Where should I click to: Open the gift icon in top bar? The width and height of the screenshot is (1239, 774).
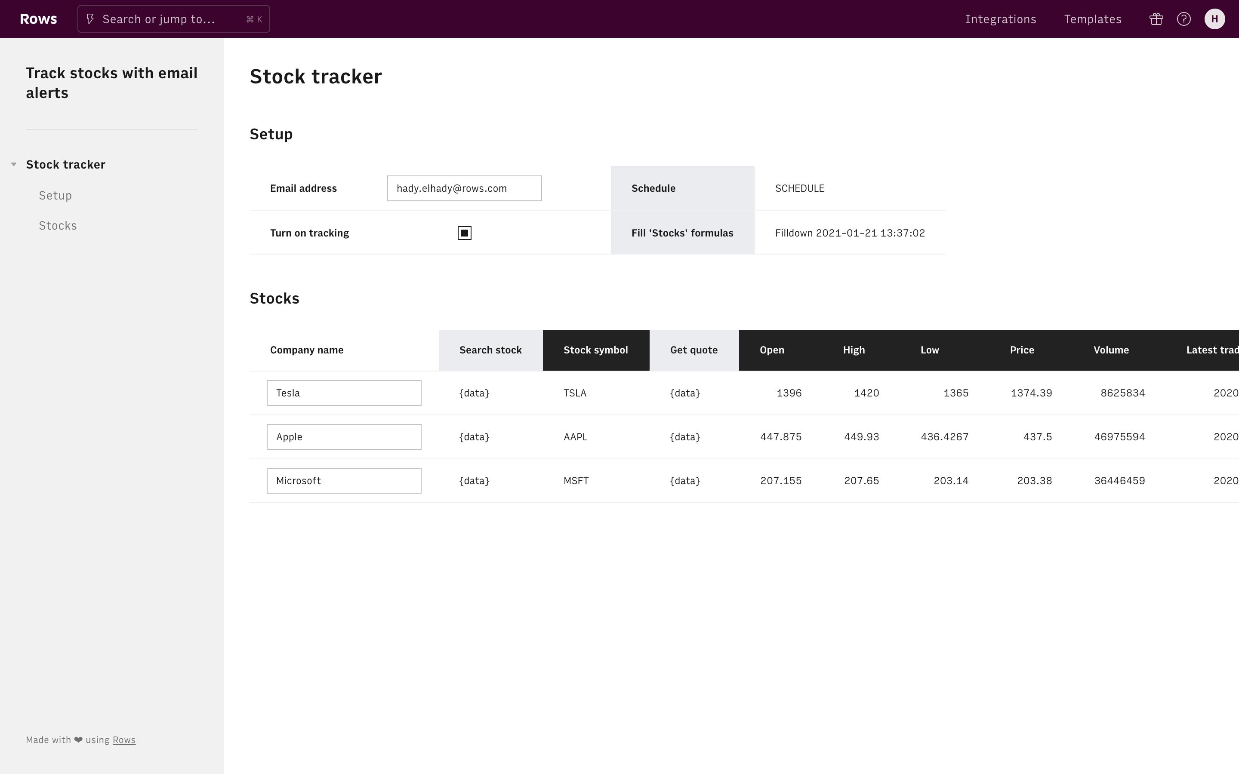(1156, 19)
